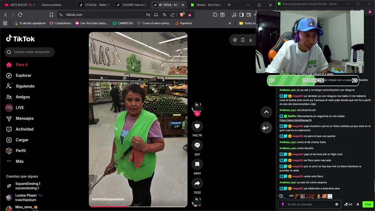The image size is (375, 211).
Task: Switch to the first TikTok - Make Your tab
Action: coord(95,5)
